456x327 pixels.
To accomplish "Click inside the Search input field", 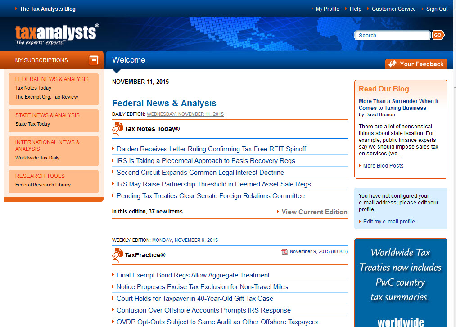I will coord(392,35).
